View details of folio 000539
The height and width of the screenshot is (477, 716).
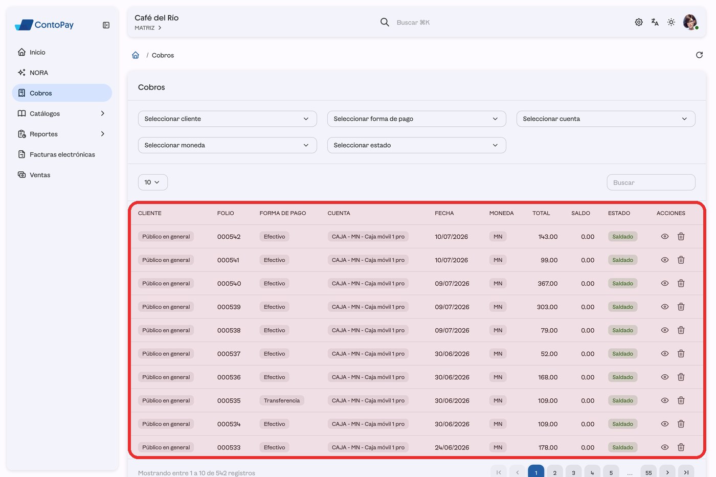tap(665, 307)
